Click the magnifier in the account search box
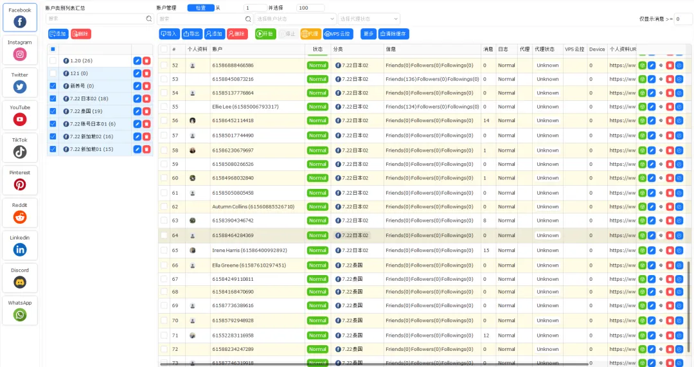Screen dimensions: 694x367 248,19
